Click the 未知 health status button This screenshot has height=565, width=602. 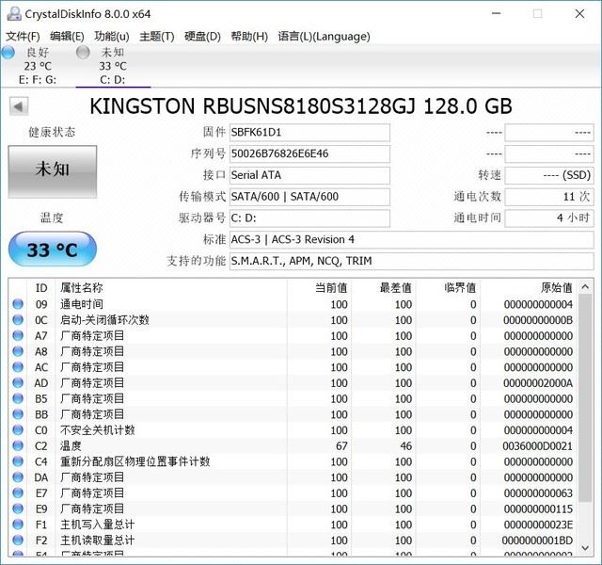click(x=52, y=169)
